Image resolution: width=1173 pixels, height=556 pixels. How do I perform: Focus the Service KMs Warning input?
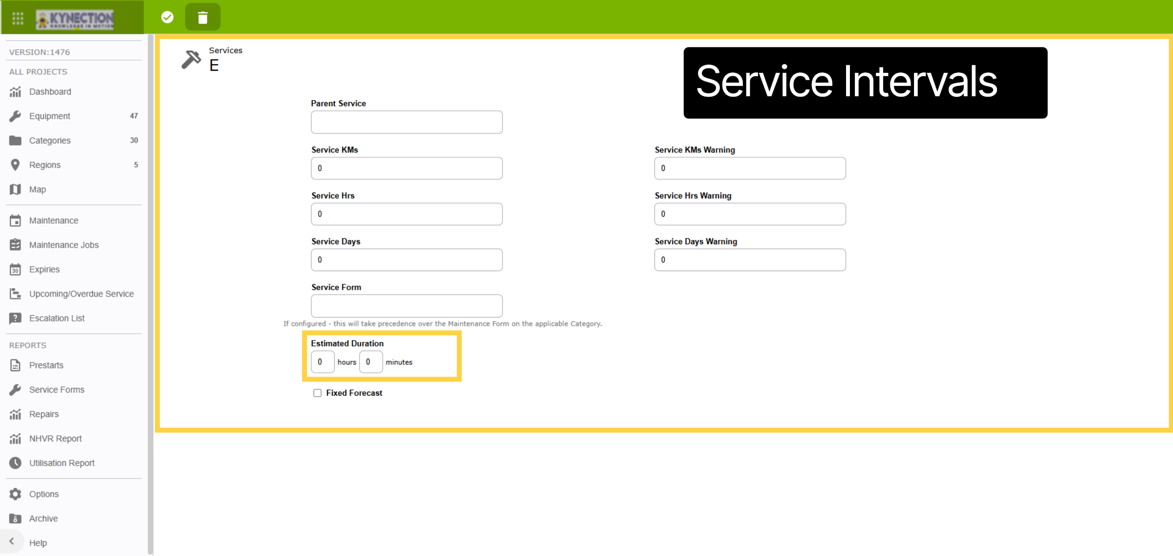[x=750, y=168]
